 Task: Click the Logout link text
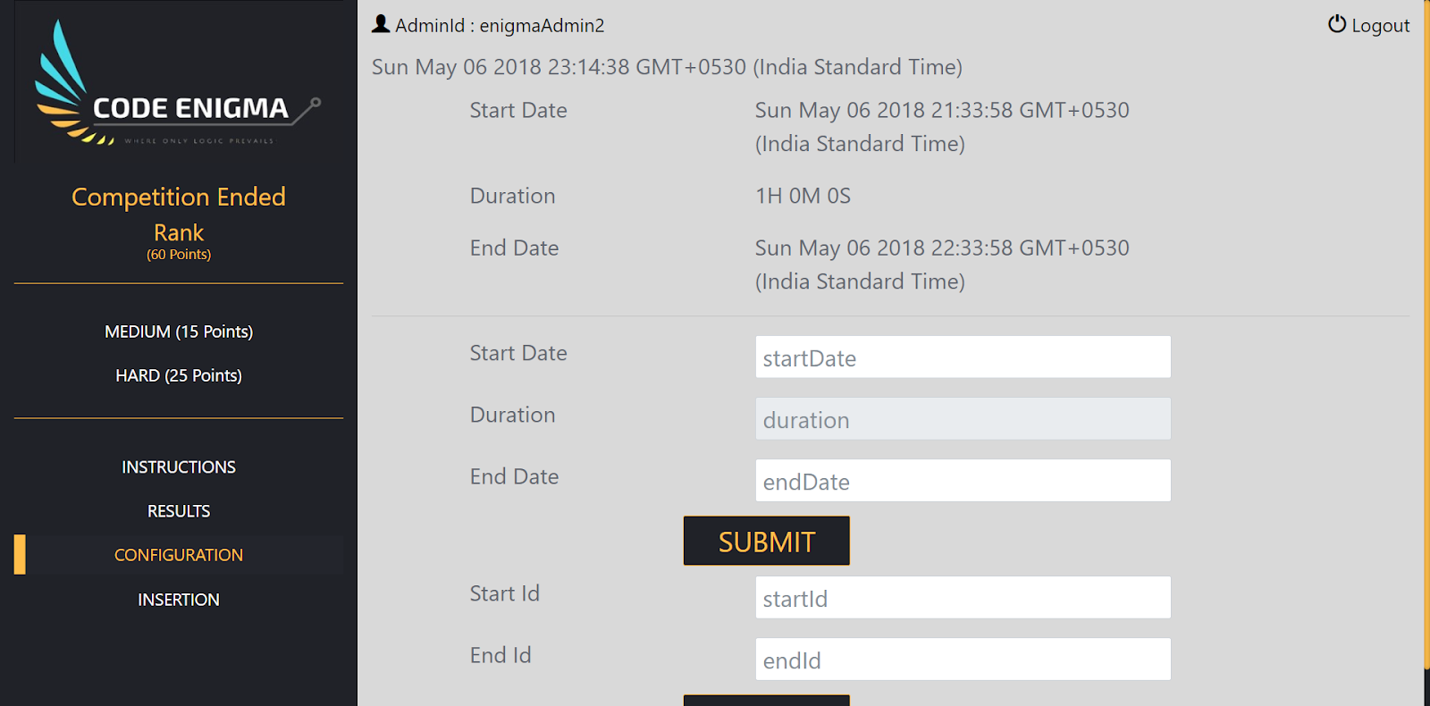pyautogui.click(x=1380, y=26)
